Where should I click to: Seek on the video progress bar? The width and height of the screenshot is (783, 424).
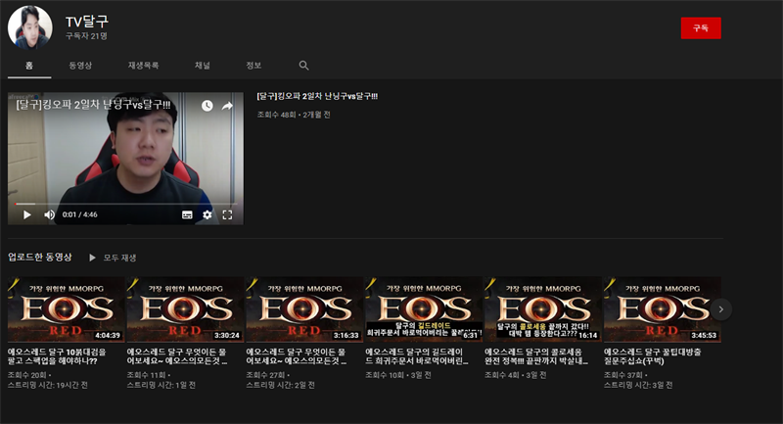coord(125,204)
